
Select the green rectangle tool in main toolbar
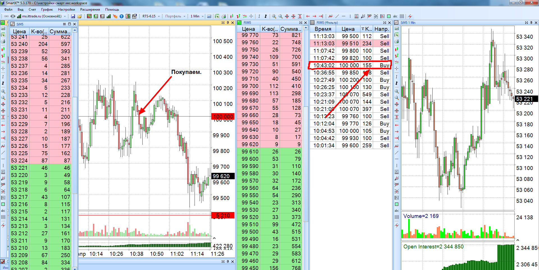[389, 16]
